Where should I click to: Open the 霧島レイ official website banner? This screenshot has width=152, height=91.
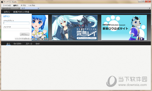75,28
